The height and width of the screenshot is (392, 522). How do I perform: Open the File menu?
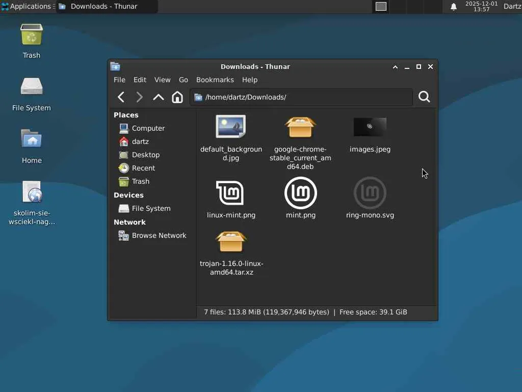119,80
